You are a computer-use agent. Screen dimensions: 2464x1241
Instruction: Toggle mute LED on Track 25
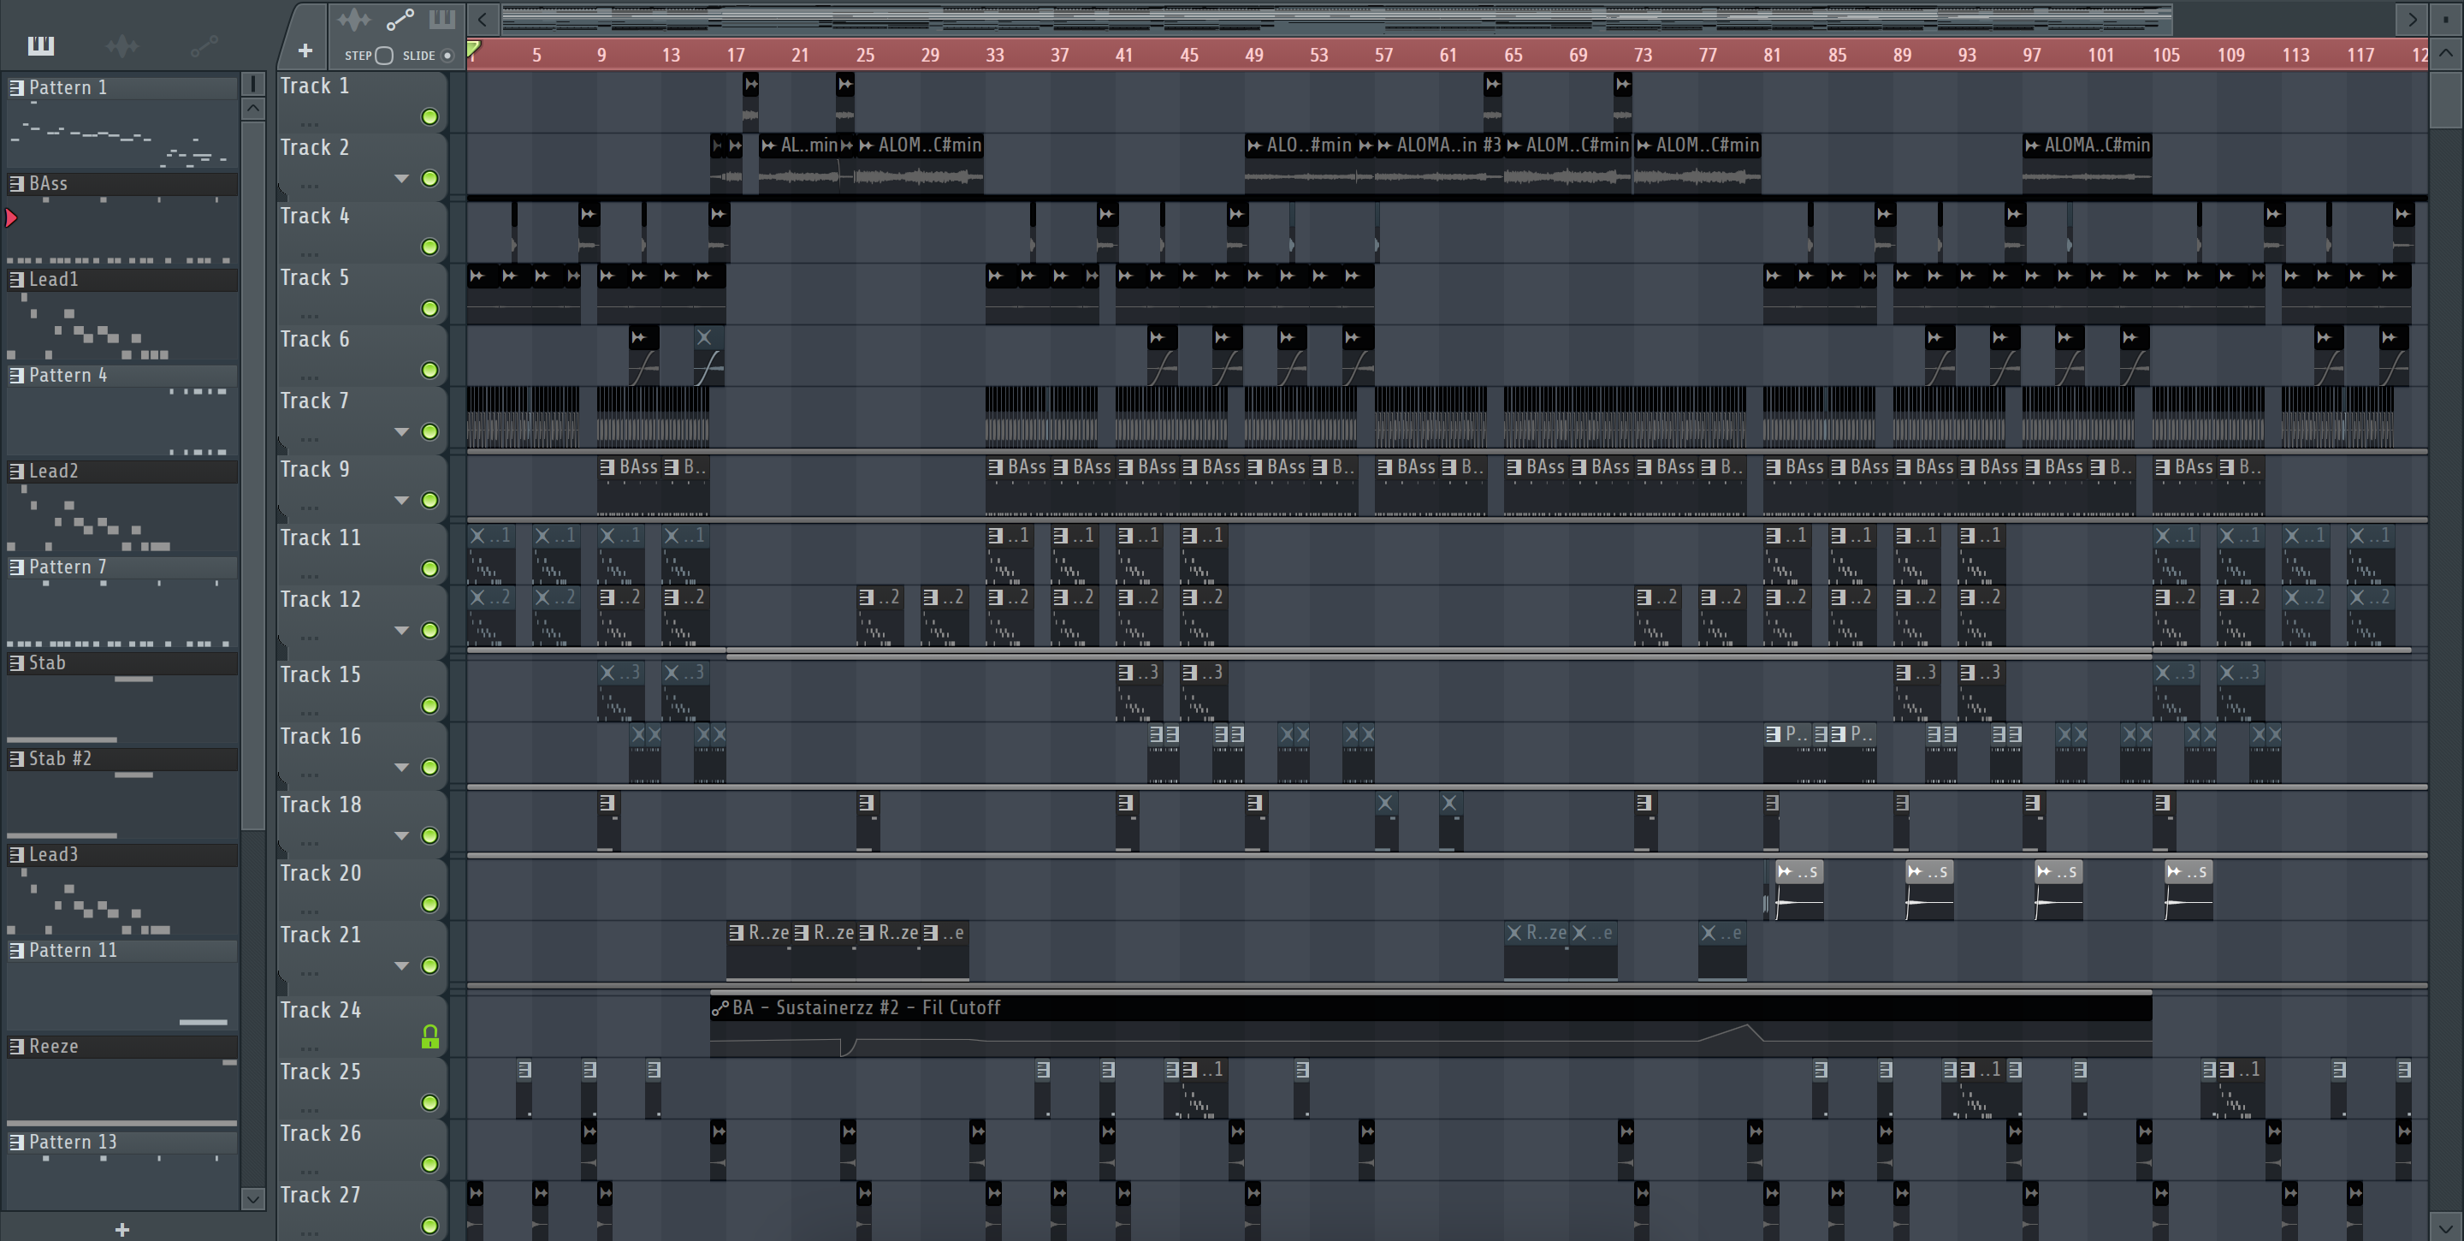pos(430,1102)
